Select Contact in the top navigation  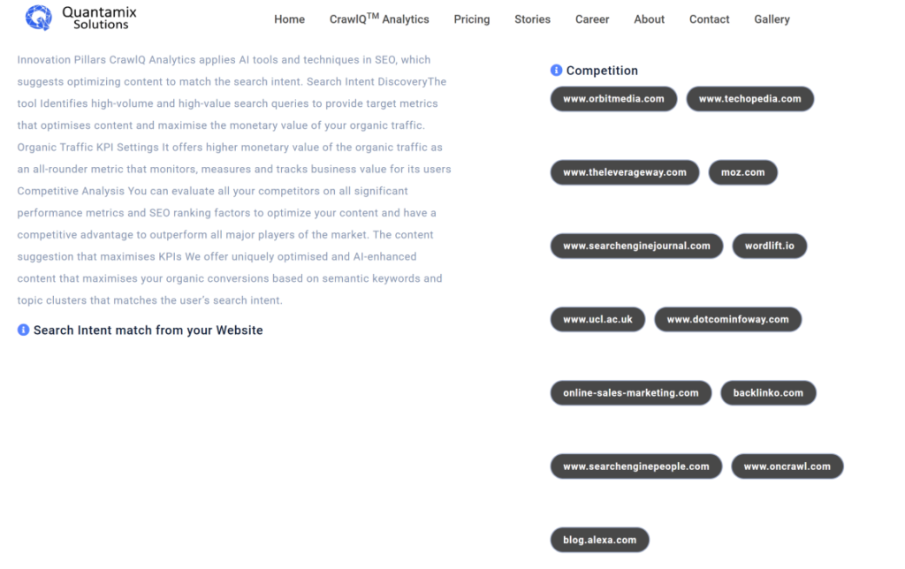[710, 19]
